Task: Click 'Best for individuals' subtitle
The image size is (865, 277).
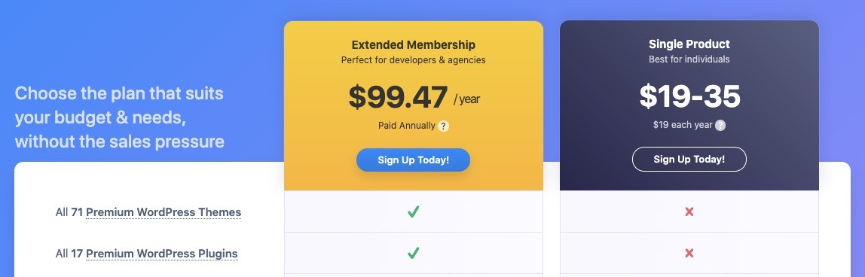Action: pos(689,59)
